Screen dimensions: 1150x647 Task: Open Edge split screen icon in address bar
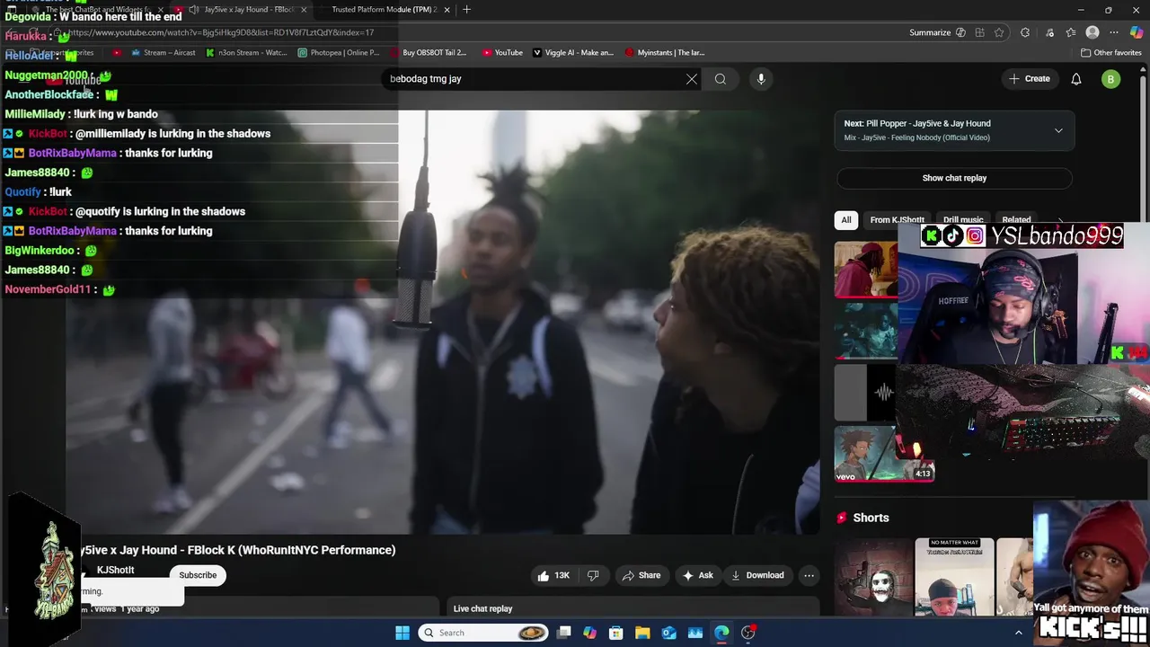coord(979,32)
